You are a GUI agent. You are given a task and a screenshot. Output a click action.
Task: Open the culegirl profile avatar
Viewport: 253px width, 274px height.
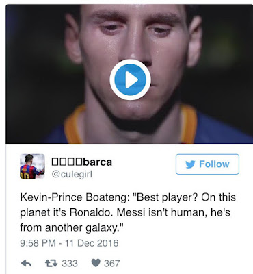[32, 166]
